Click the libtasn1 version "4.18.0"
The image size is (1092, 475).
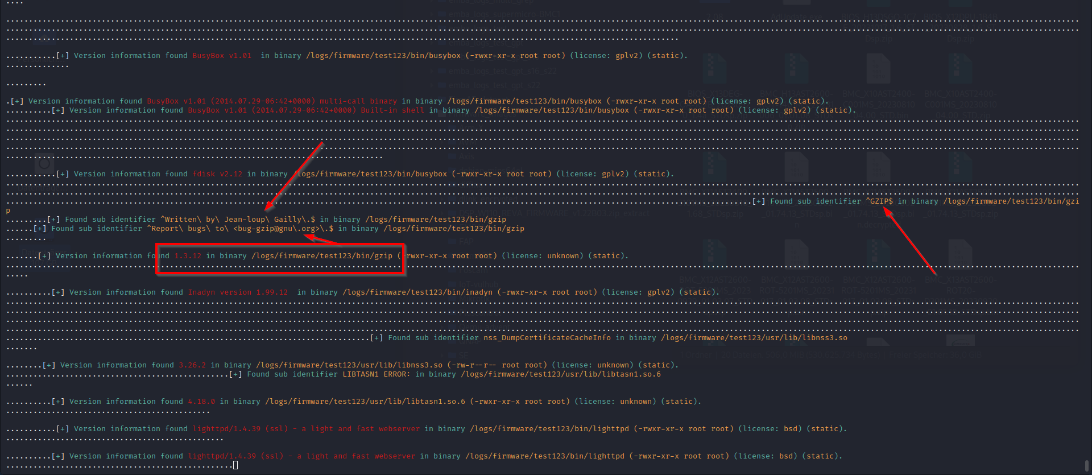tap(201, 402)
